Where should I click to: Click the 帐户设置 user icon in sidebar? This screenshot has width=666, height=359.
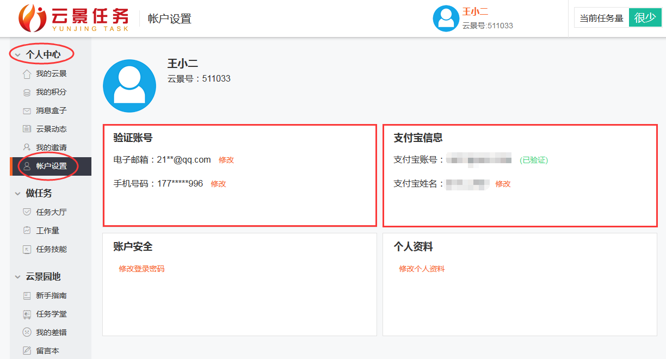[x=27, y=166]
